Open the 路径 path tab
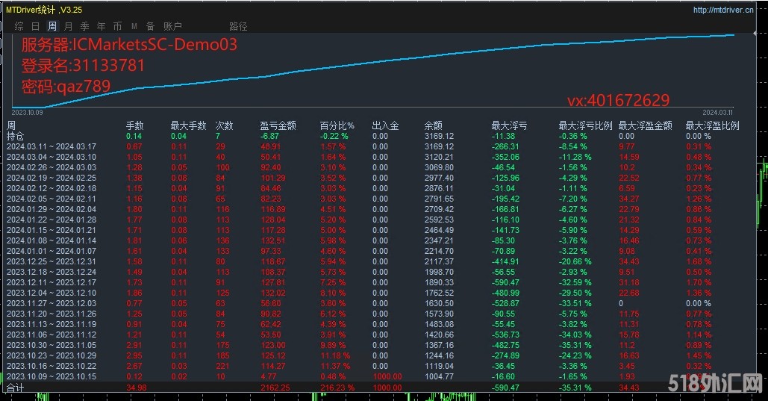This screenshot has height=401, width=768. [x=238, y=26]
